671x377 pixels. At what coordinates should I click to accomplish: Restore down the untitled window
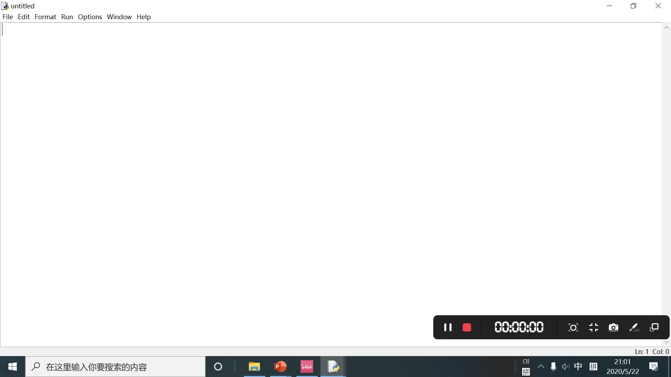click(633, 6)
